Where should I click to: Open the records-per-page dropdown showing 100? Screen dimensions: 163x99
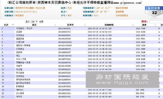coord(34,22)
